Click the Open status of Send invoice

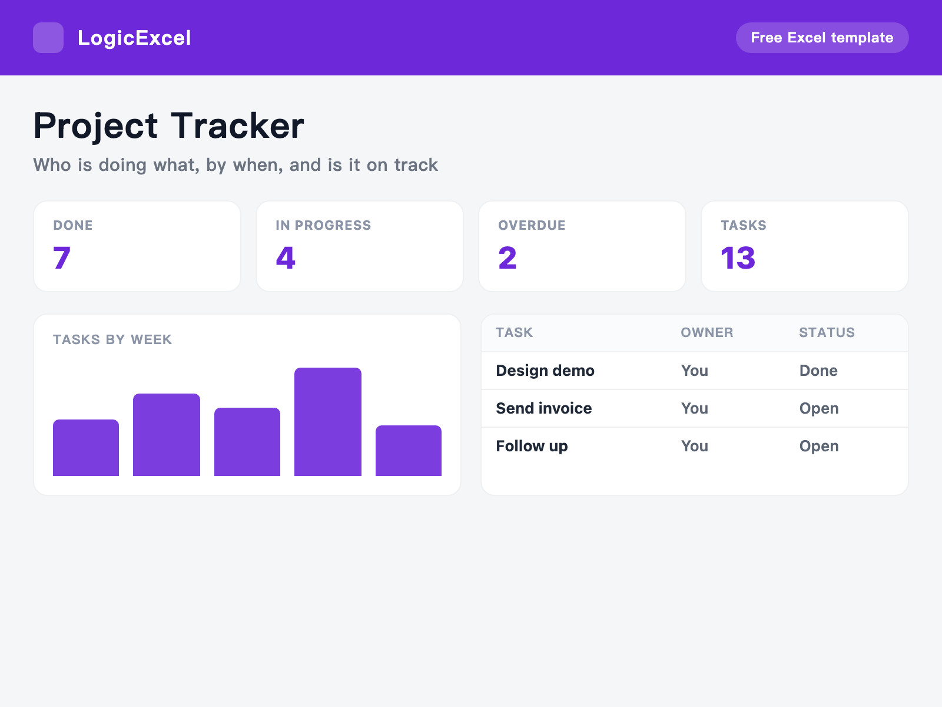pyautogui.click(x=819, y=408)
